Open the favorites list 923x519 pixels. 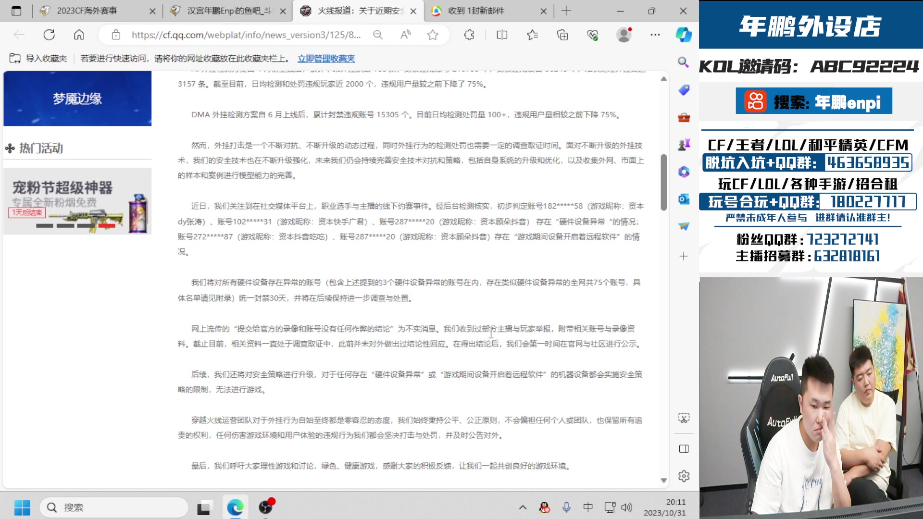coord(532,35)
